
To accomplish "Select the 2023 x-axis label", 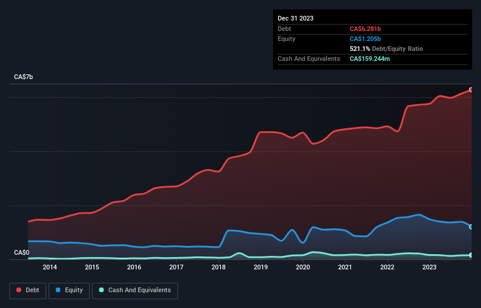I will pos(429,267).
